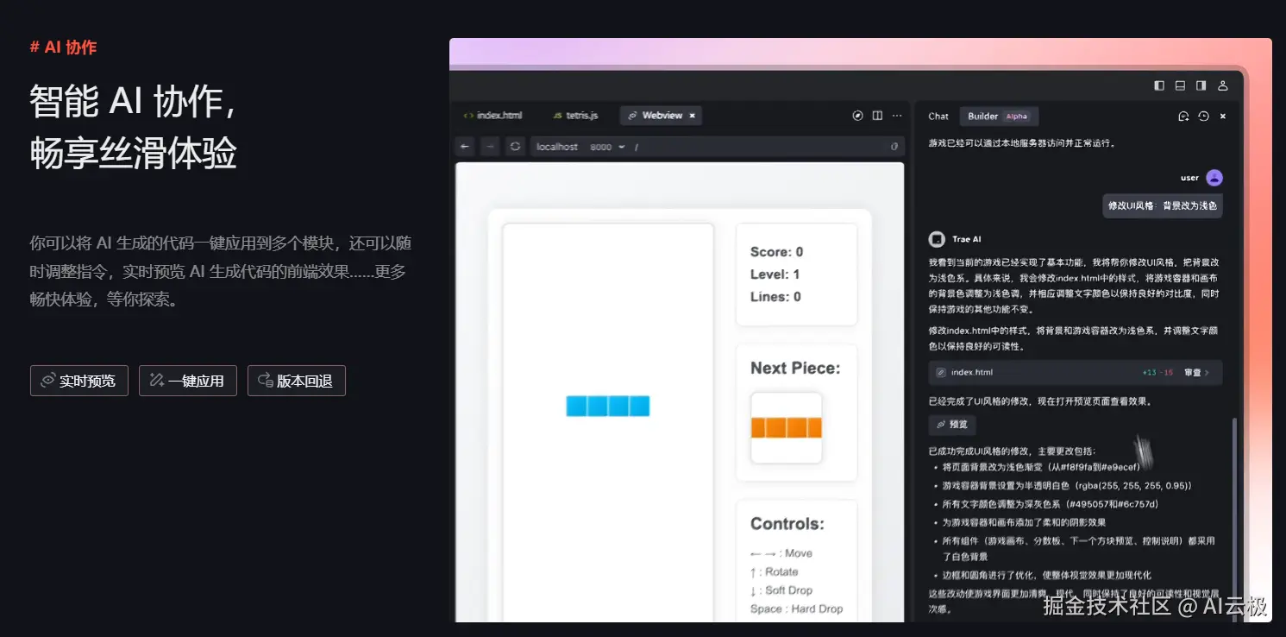
Task: Switch to the Chat tab
Action: coord(938,116)
